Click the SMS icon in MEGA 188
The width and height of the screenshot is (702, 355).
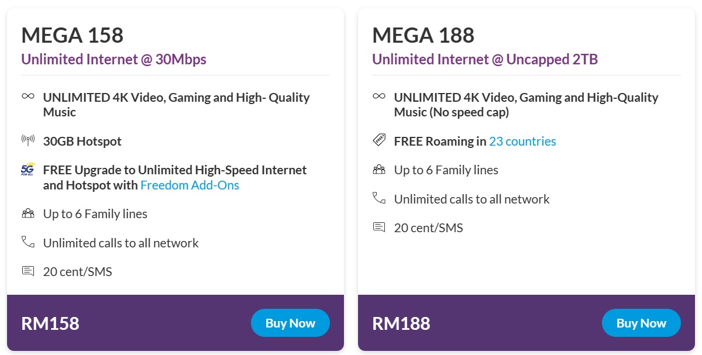379,227
